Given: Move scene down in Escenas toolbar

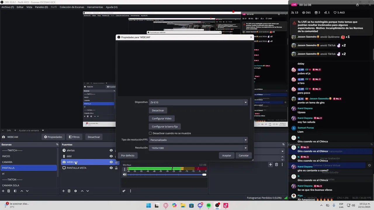Looking at the screenshot, I should pos(27,191).
